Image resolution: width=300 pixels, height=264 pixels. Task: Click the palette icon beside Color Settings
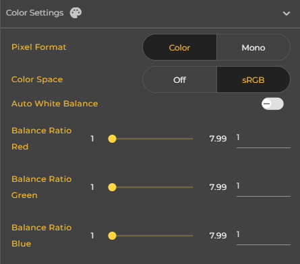(76, 13)
